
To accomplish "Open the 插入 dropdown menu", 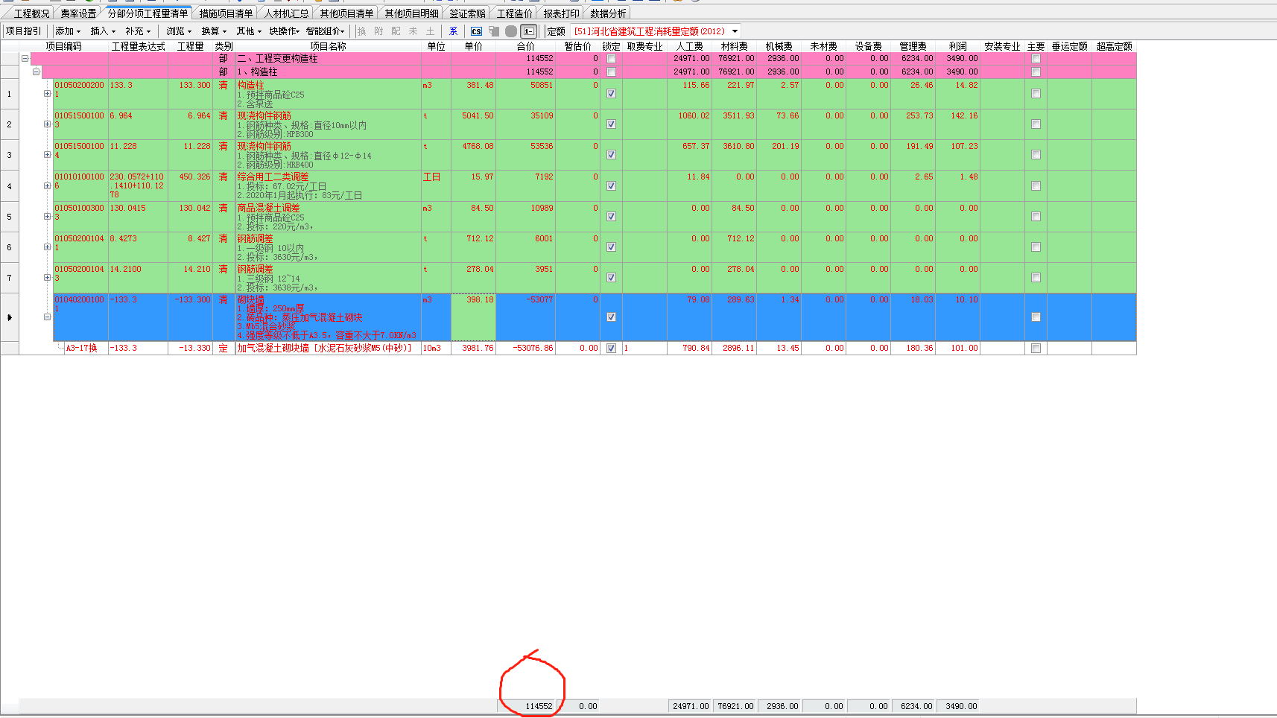I will (103, 31).
